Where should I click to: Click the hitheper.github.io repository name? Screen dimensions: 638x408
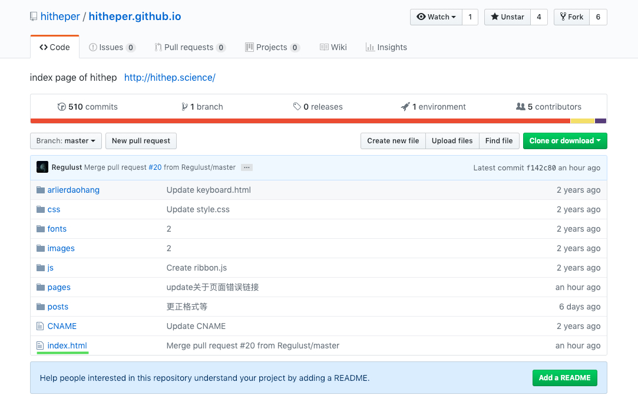pos(135,17)
